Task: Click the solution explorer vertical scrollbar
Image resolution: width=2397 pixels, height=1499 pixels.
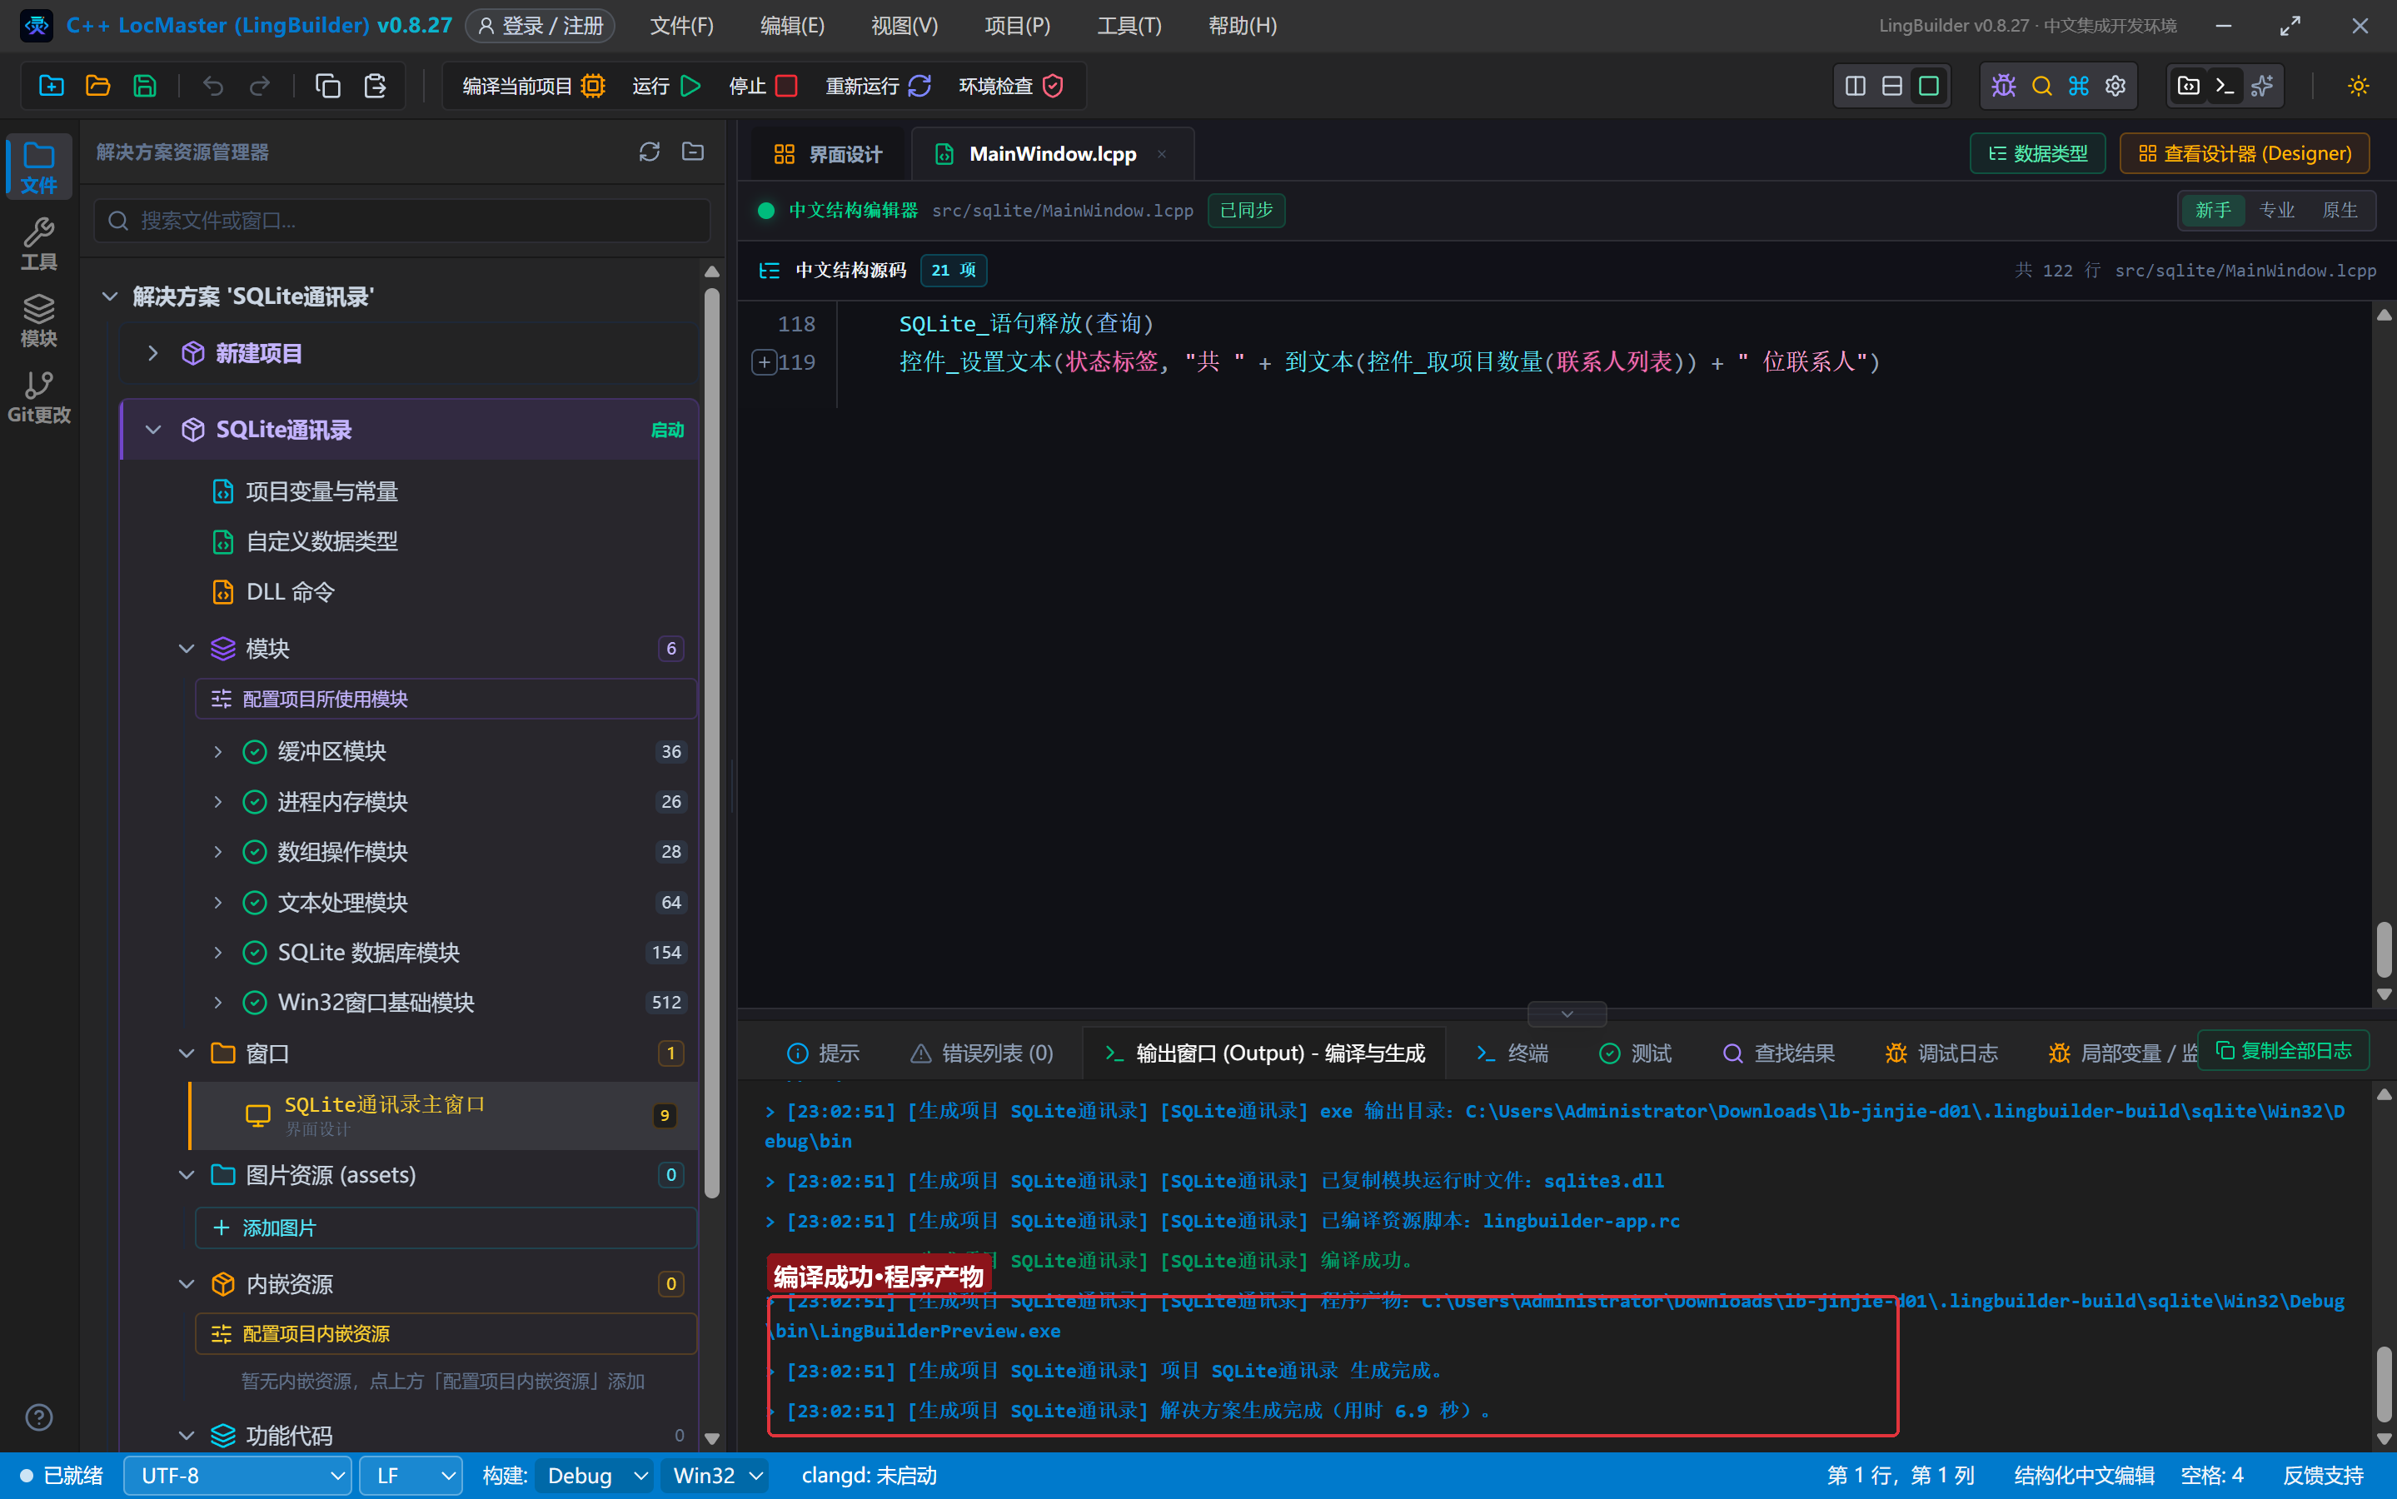Action: pos(710,744)
